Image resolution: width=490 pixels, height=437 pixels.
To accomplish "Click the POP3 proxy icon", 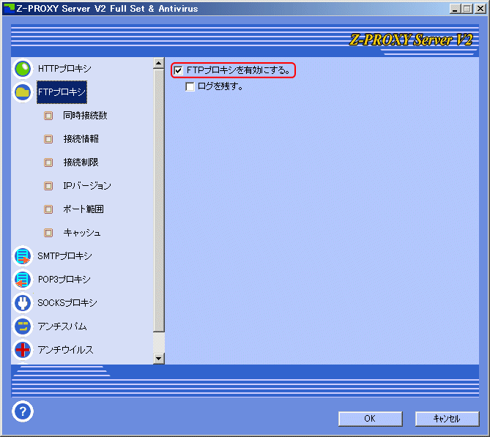I will (23, 280).
